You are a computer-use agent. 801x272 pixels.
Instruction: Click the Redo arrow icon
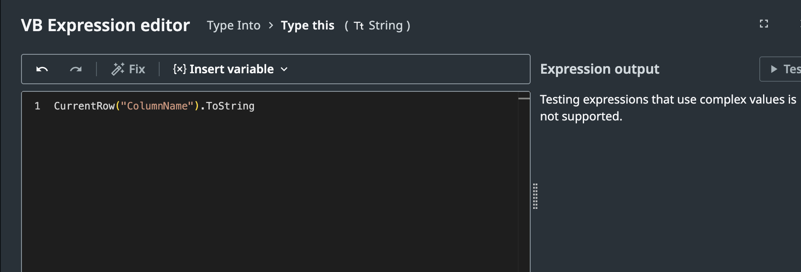coord(76,69)
